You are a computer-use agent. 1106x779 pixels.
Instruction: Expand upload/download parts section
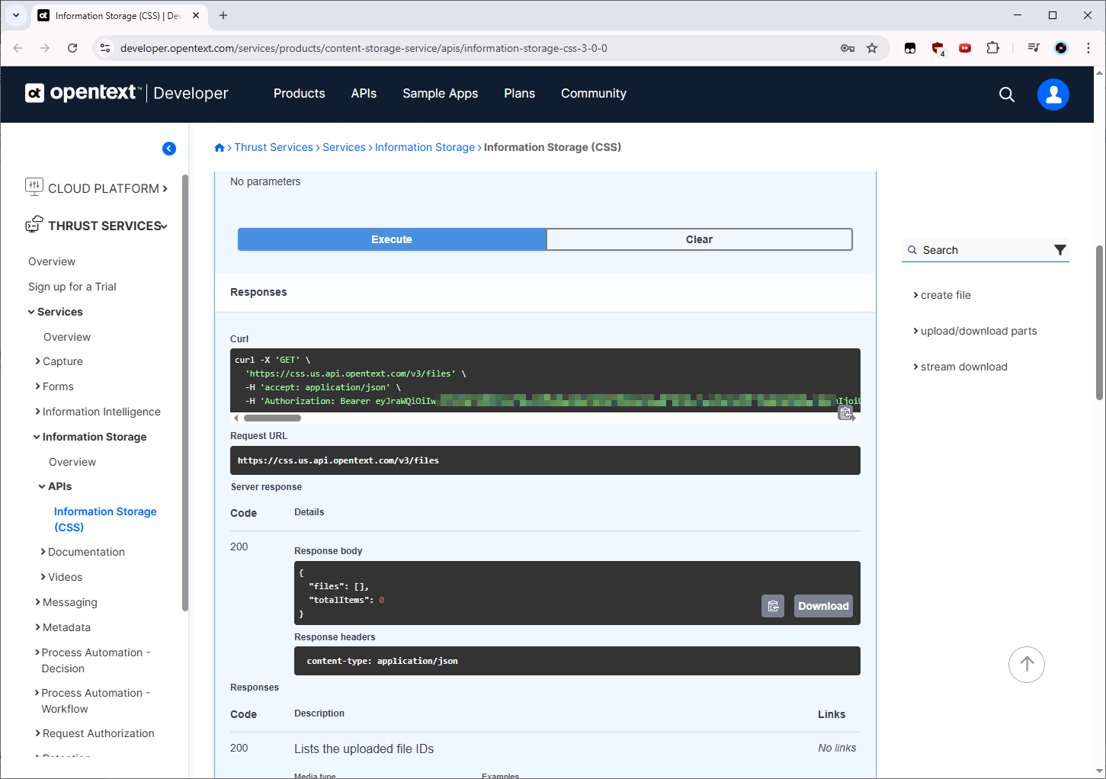coord(975,331)
